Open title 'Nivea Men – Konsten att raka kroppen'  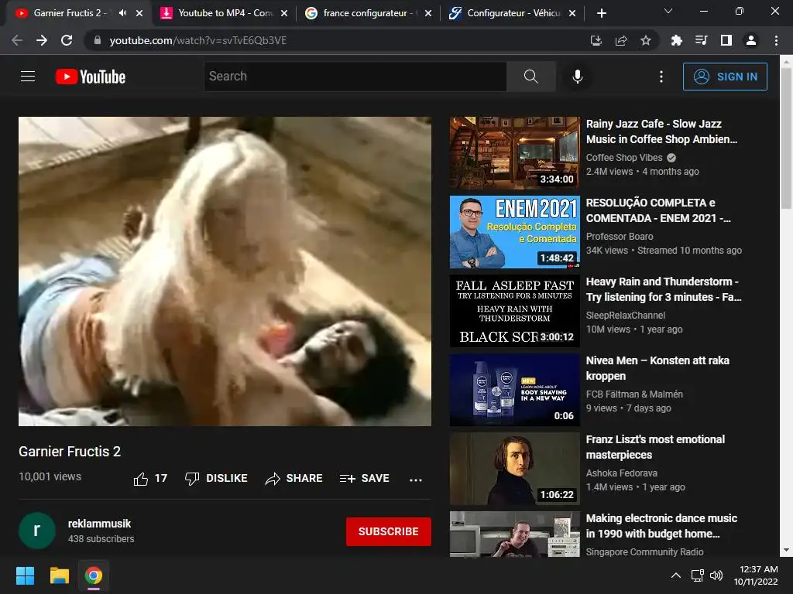pyautogui.click(x=657, y=368)
